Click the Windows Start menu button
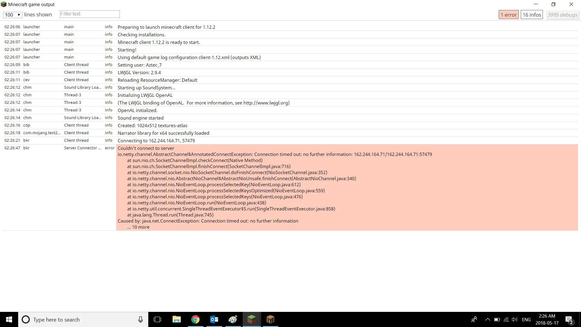581x327 pixels. coord(9,319)
